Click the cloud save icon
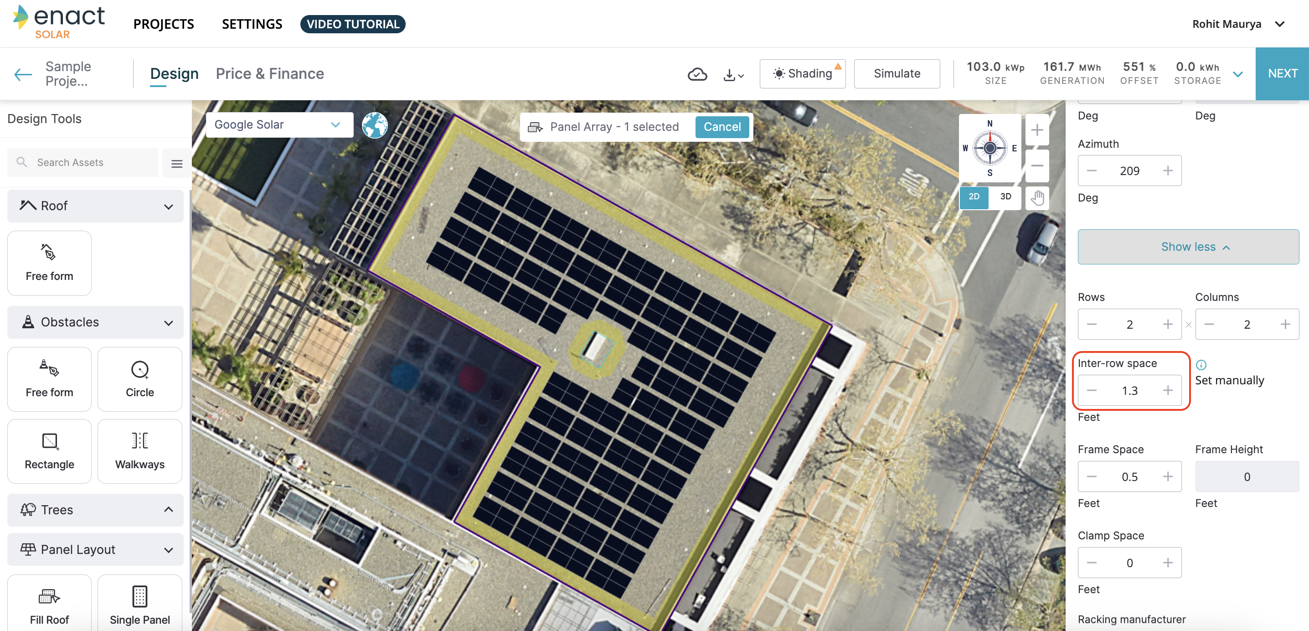The image size is (1309, 631). [x=697, y=74]
